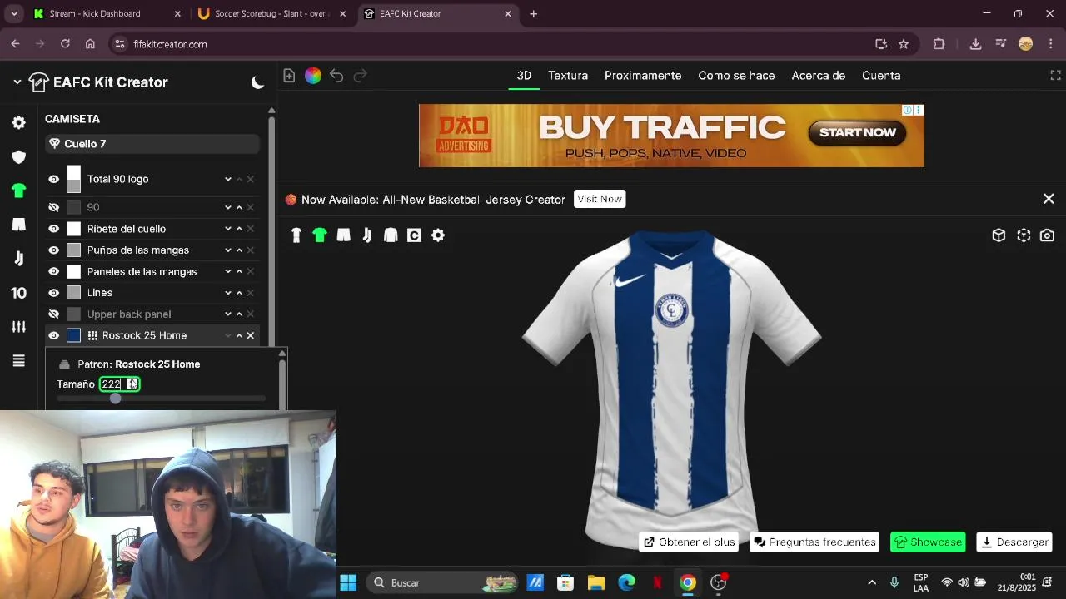Viewport: 1066px width, 599px height.
Task: Move Rostock 25 Home layer up
Action: click(239, 336)
